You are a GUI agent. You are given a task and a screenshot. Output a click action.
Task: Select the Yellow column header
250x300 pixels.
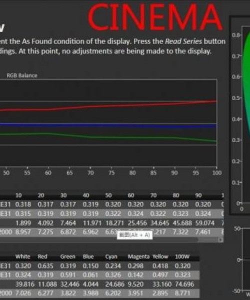(160, 256)
